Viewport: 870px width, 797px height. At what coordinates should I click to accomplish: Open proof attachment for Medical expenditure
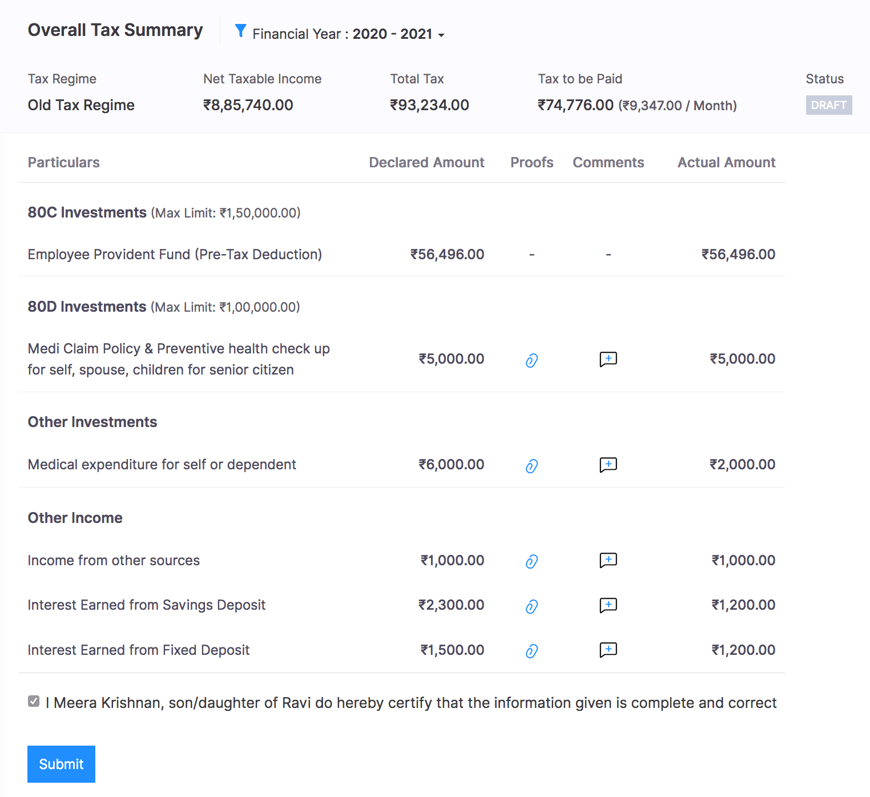click(x=531, y=466)
